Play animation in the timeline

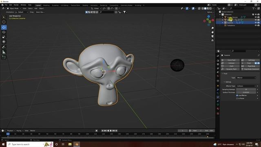(x=111, y=131)
